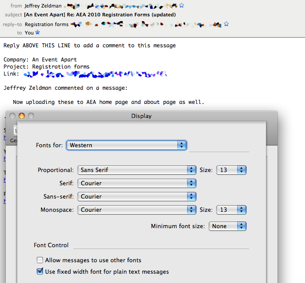
Task: Open the Serif font Courier dropdown
Action: point(137,184)
